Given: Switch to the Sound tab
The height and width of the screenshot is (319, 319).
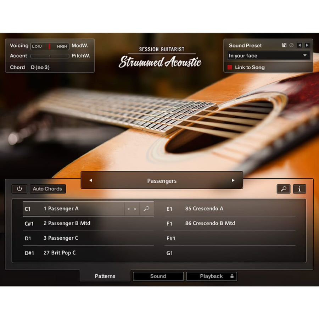Looking at the screenshot, I should pos(158,276).
